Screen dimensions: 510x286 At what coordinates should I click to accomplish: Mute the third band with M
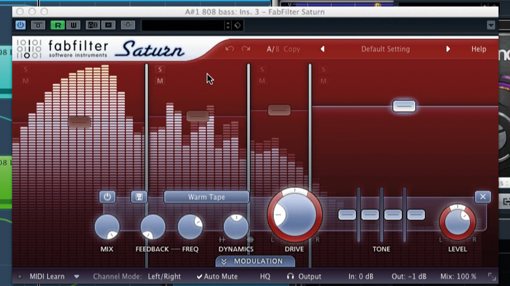pos(262,81)
